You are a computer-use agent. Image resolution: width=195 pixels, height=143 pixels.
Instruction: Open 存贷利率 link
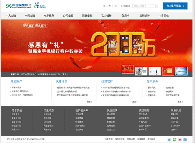click(x=170, y=91)
